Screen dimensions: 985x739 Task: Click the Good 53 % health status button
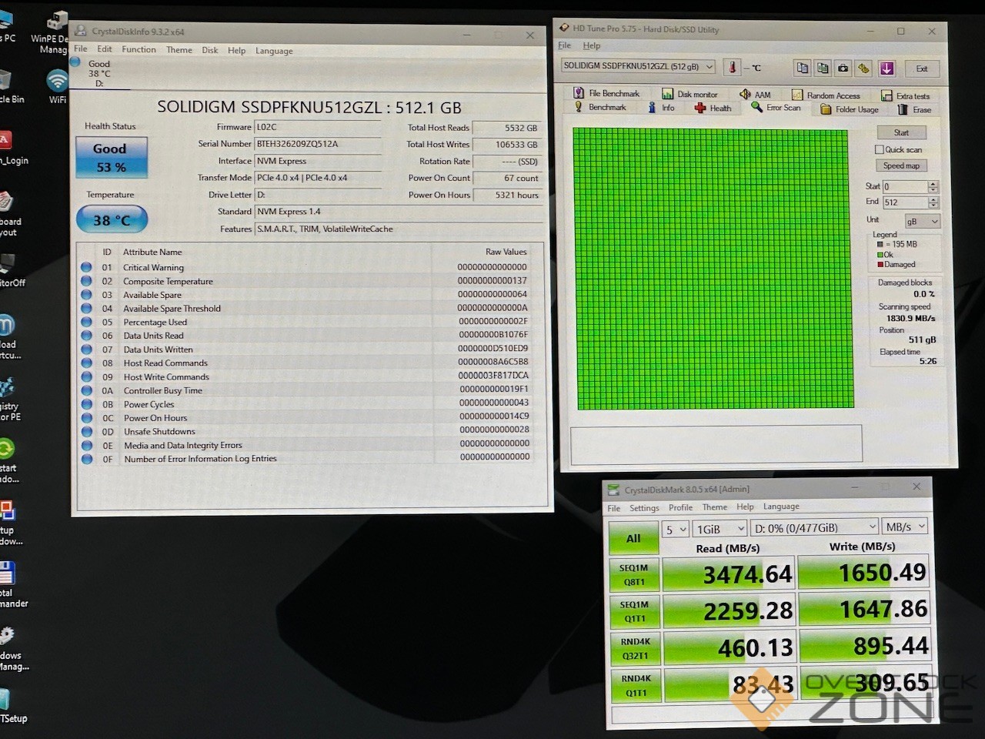tap(112, 157)
